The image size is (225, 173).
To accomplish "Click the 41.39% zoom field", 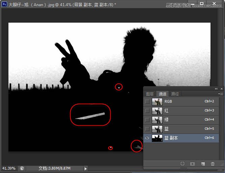I will click(x=8, y=168).
